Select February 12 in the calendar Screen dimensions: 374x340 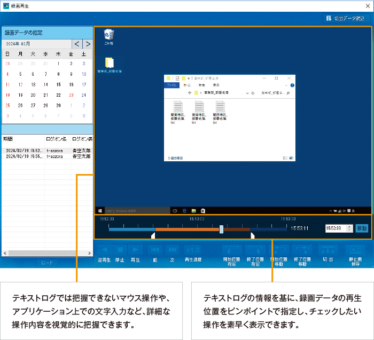pos(20,84)
